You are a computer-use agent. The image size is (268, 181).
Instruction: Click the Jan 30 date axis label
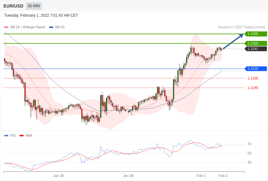coord(128,176)
